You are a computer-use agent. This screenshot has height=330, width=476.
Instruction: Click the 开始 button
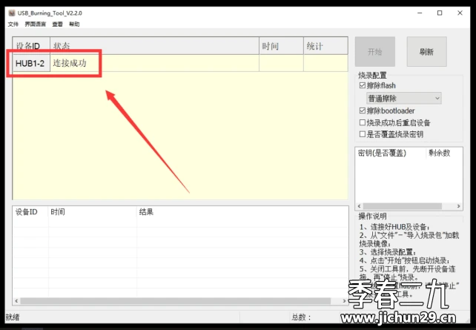point(375,52)
